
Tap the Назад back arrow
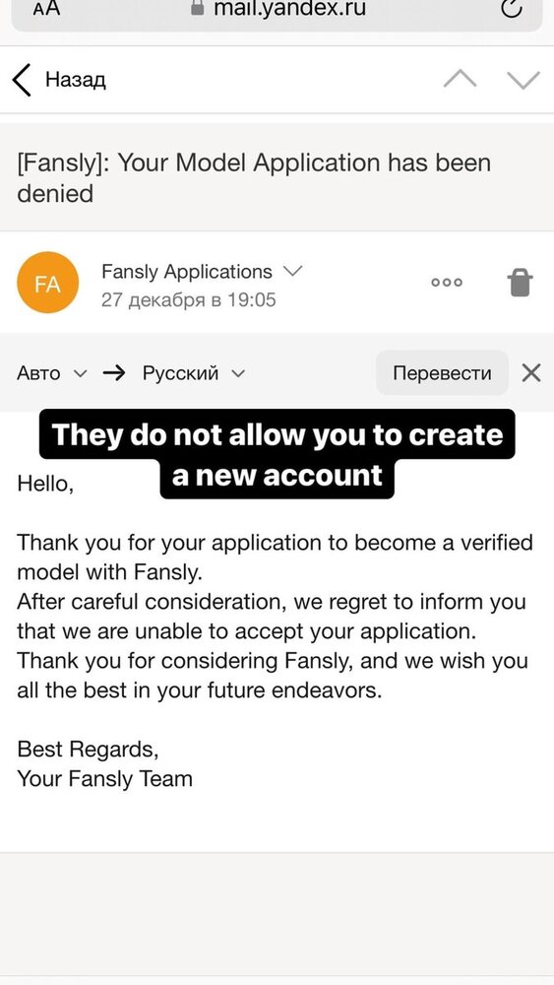tap(22, 81)
